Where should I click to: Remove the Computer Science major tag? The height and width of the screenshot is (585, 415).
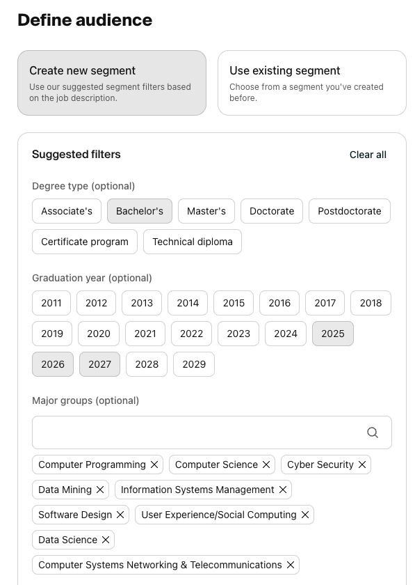(266, 465)
